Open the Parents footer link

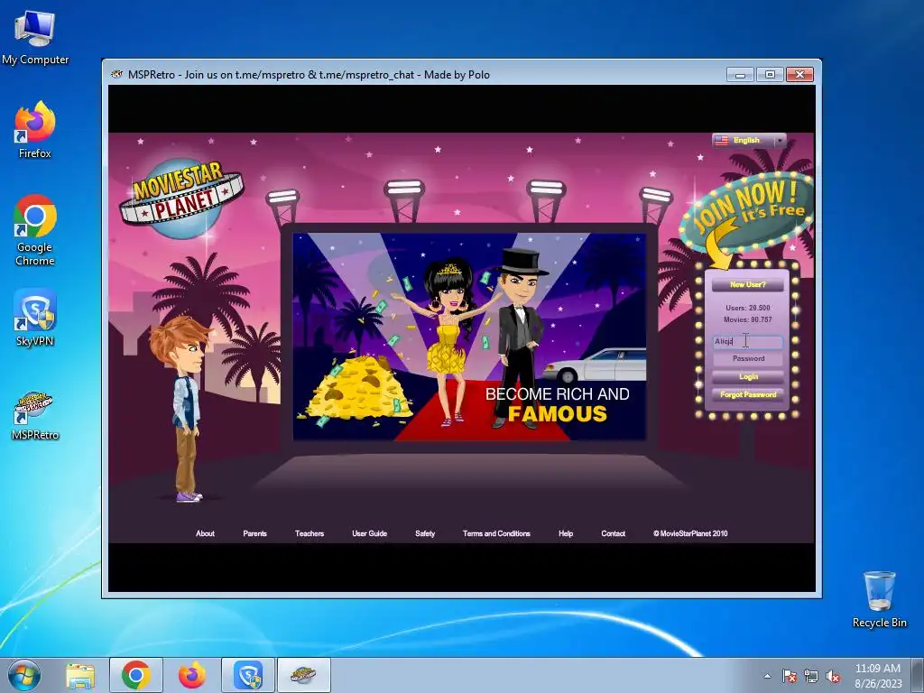[x=254, y=534]
